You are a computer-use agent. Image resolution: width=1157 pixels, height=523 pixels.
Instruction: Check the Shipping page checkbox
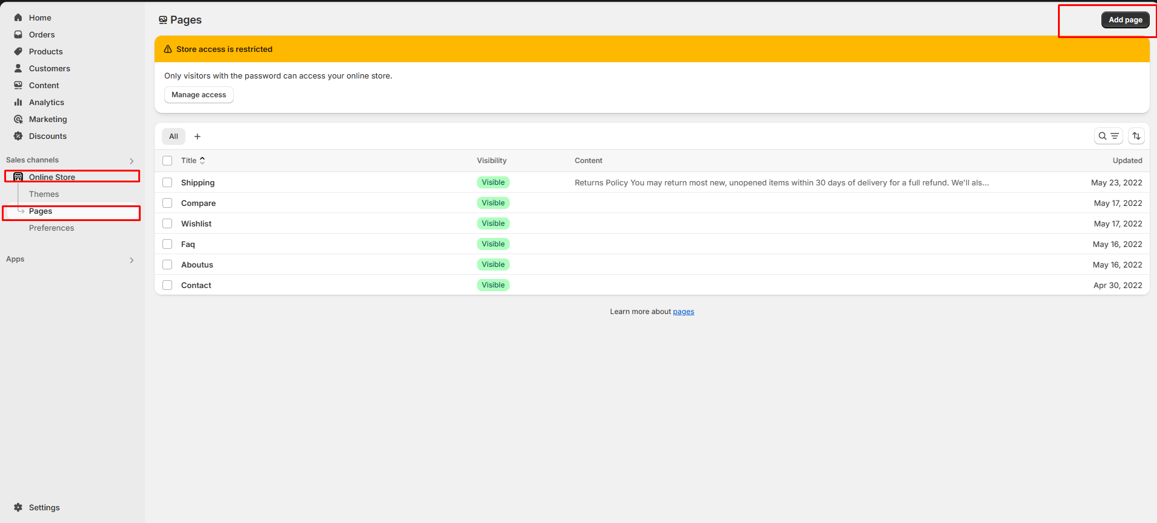pyautogui.click(x=167, y=182)
